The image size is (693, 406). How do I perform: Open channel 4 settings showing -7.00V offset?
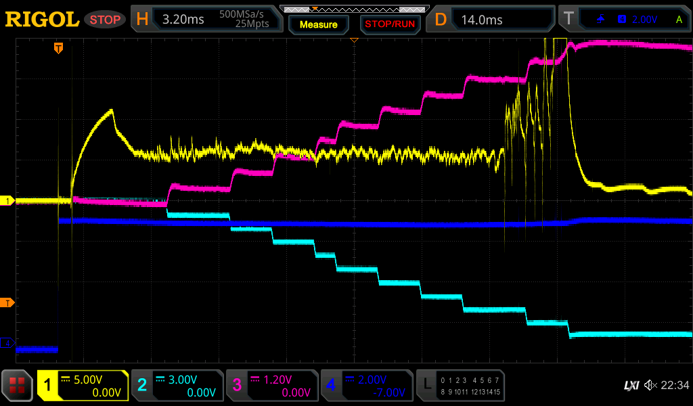pyautogui.click(x=366, y=386)
